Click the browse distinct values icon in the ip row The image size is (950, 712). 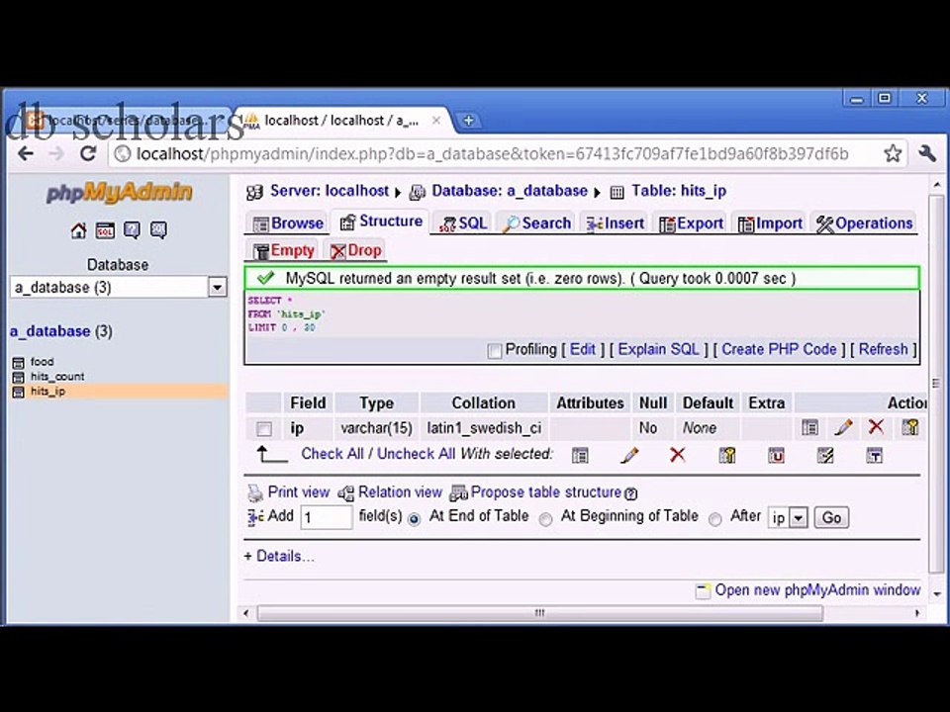[810, 428]
